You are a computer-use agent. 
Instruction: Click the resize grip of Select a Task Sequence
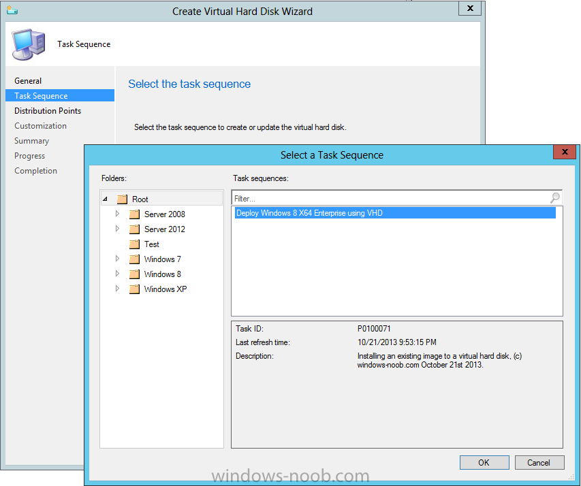tap(571, 476)
